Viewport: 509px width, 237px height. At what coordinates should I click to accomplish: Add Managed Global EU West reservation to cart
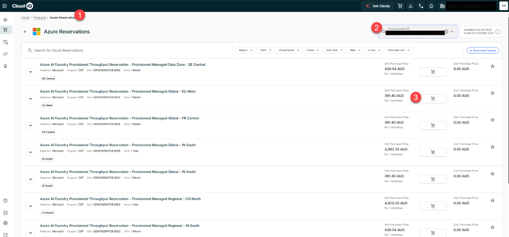433,99
